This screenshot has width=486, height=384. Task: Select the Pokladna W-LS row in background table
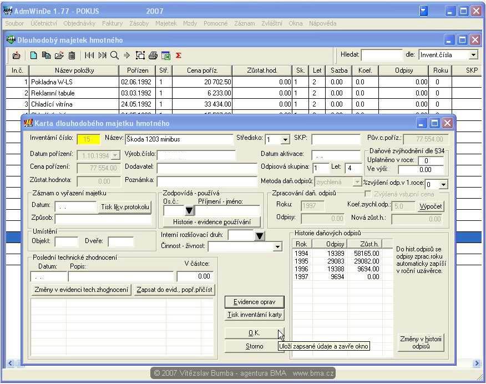(x=244, y=82)
